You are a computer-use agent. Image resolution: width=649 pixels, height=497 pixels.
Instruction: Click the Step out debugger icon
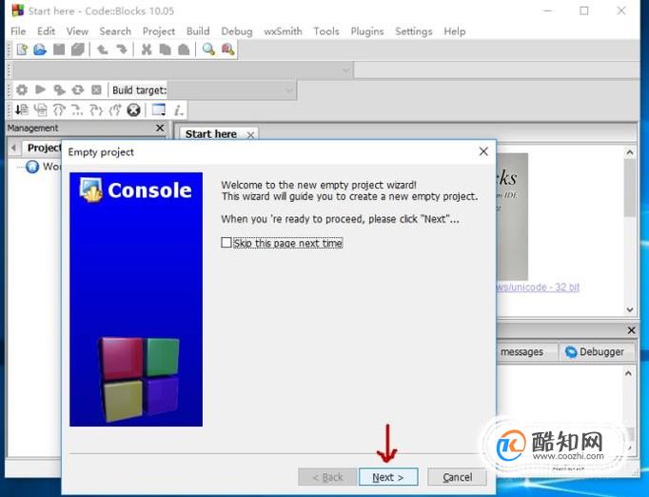(114, 109)
